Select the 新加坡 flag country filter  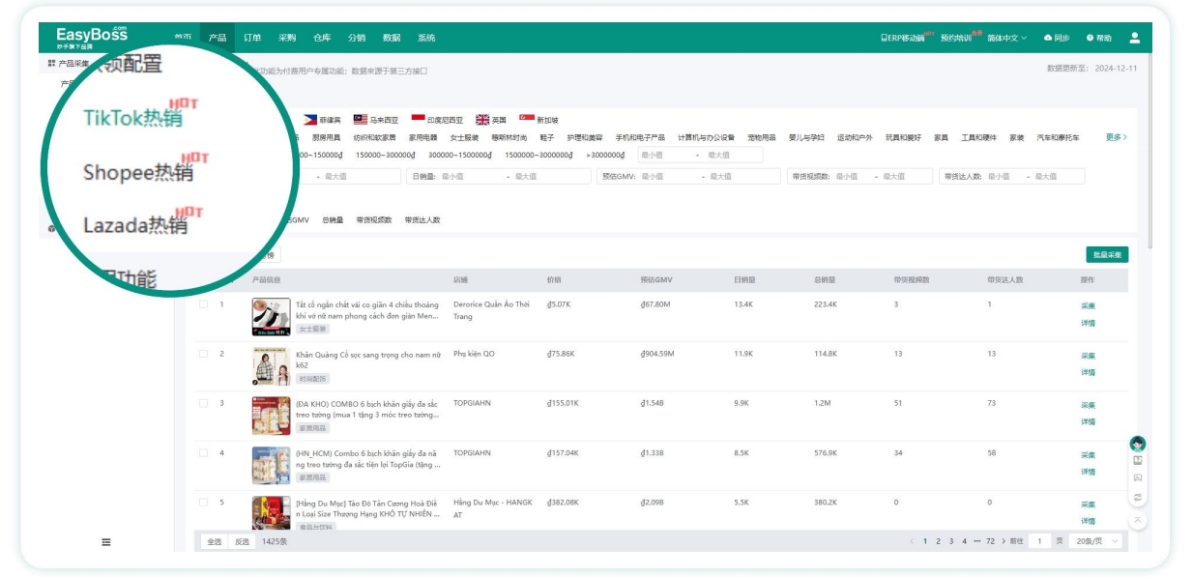point(527,120)
